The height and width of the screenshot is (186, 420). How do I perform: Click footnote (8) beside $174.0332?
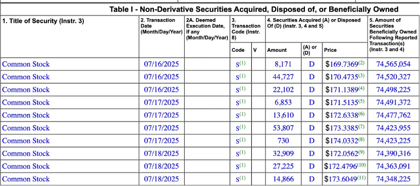coord(361,140)
